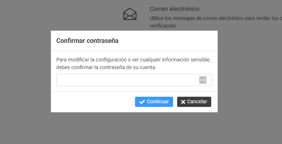Click the word 'verificación' behind the dialog

[x=163, y=26]
